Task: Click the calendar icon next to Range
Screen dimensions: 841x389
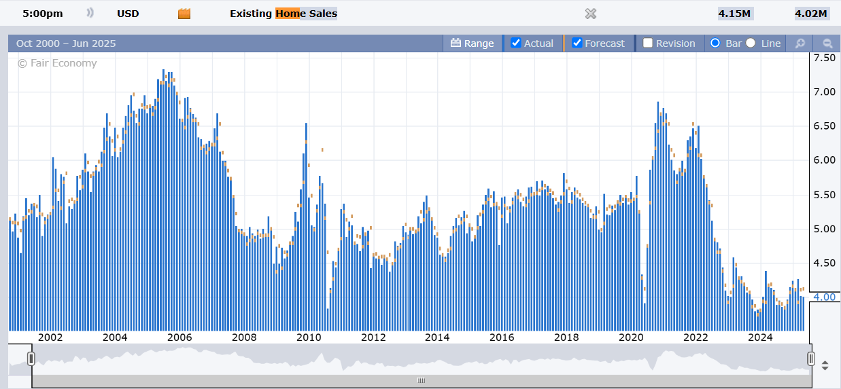Action: point(456,43)
